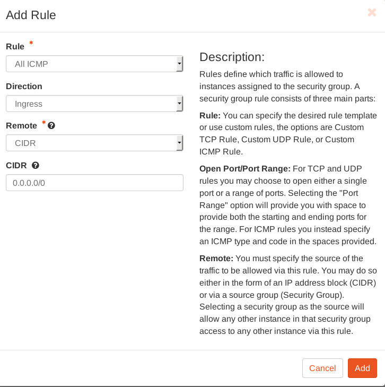Click the Add Rule dialog title
The width and height of the screenshot is (385, 387).
31,15
